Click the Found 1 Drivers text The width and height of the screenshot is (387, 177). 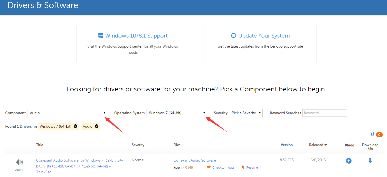[x=18, y=126]
